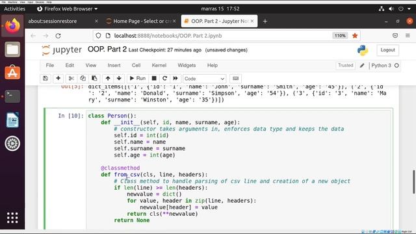Open the Insert menu
Screen dimensions: 416x234
pyautogui.click(x=114, y=65)
